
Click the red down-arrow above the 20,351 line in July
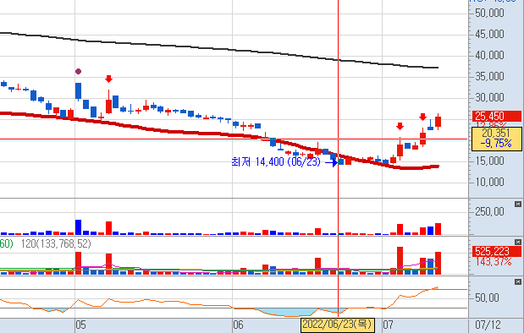coord(400,126)
